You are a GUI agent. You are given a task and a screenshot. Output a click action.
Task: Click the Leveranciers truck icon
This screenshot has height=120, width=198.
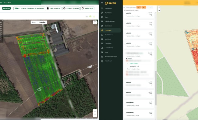tap(102, 48)
